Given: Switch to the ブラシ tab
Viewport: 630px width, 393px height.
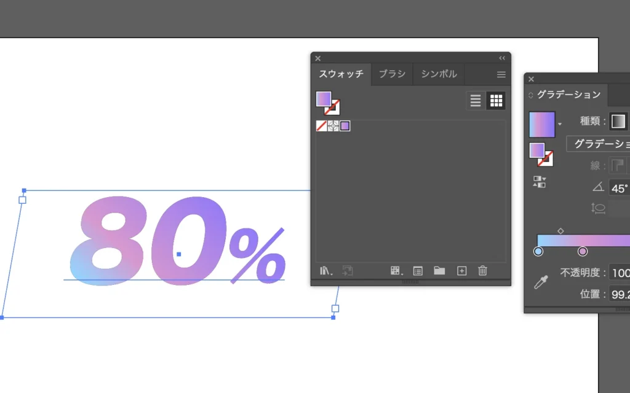Looking at the screenshot, I should (x=392, y=74).
